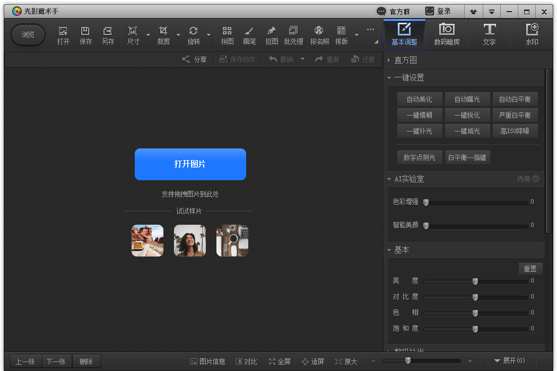Open the 旋转 (Rotate) dropdown arrow

208,36
